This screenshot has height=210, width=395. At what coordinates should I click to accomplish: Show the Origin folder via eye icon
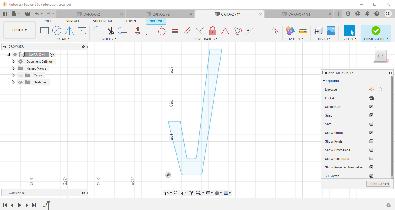pyautogui.click(x=20, y=75)
